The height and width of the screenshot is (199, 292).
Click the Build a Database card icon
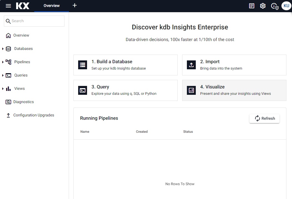point(83,65)
